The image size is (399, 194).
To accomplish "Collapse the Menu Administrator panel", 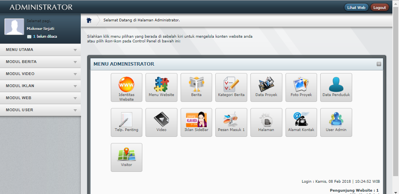I will pos(379,64).
